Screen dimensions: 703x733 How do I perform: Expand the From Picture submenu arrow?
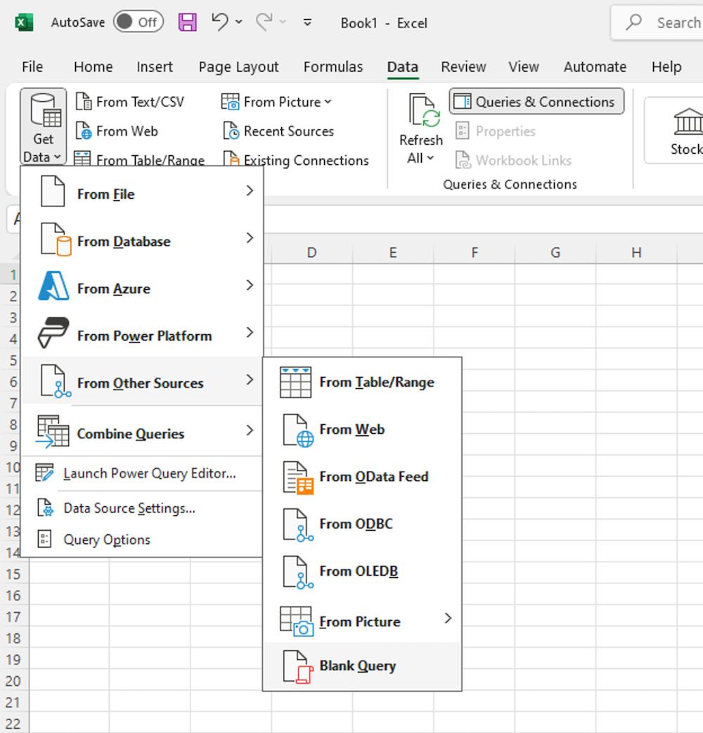tap(448, 619)
